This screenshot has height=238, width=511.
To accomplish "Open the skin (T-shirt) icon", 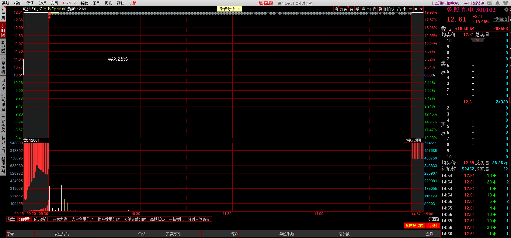I will point(506,3).
